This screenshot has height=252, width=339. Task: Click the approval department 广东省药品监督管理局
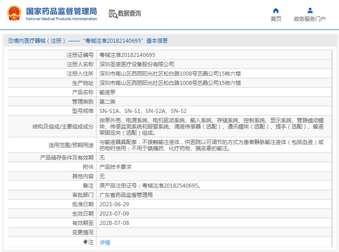point(126,195)
